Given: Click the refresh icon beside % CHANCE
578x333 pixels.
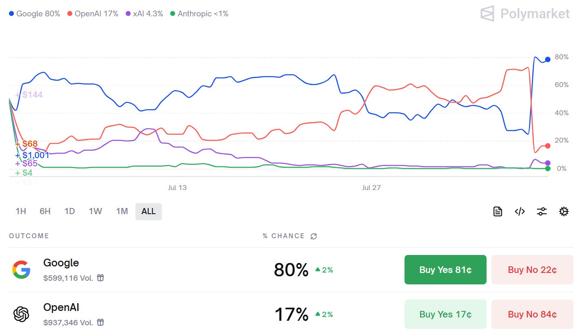Looking at the screenshot, I should 313,236.
